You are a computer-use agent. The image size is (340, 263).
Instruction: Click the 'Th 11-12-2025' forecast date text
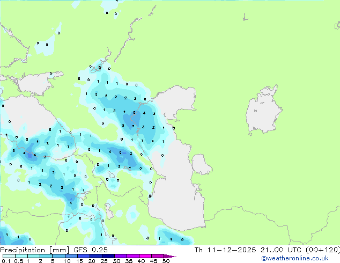225,250
